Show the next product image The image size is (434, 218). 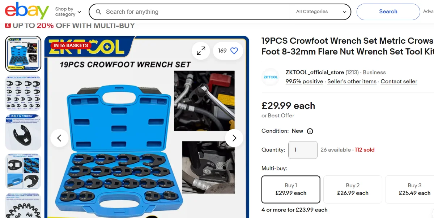pyautogui.click(x=234, y=138)
